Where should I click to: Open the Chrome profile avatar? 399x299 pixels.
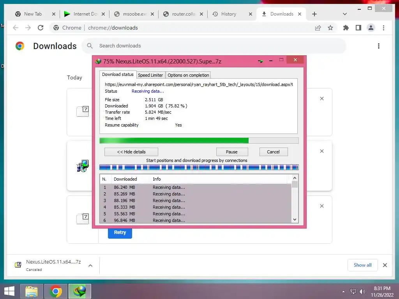pyautogui.click(x=371, y=28)
